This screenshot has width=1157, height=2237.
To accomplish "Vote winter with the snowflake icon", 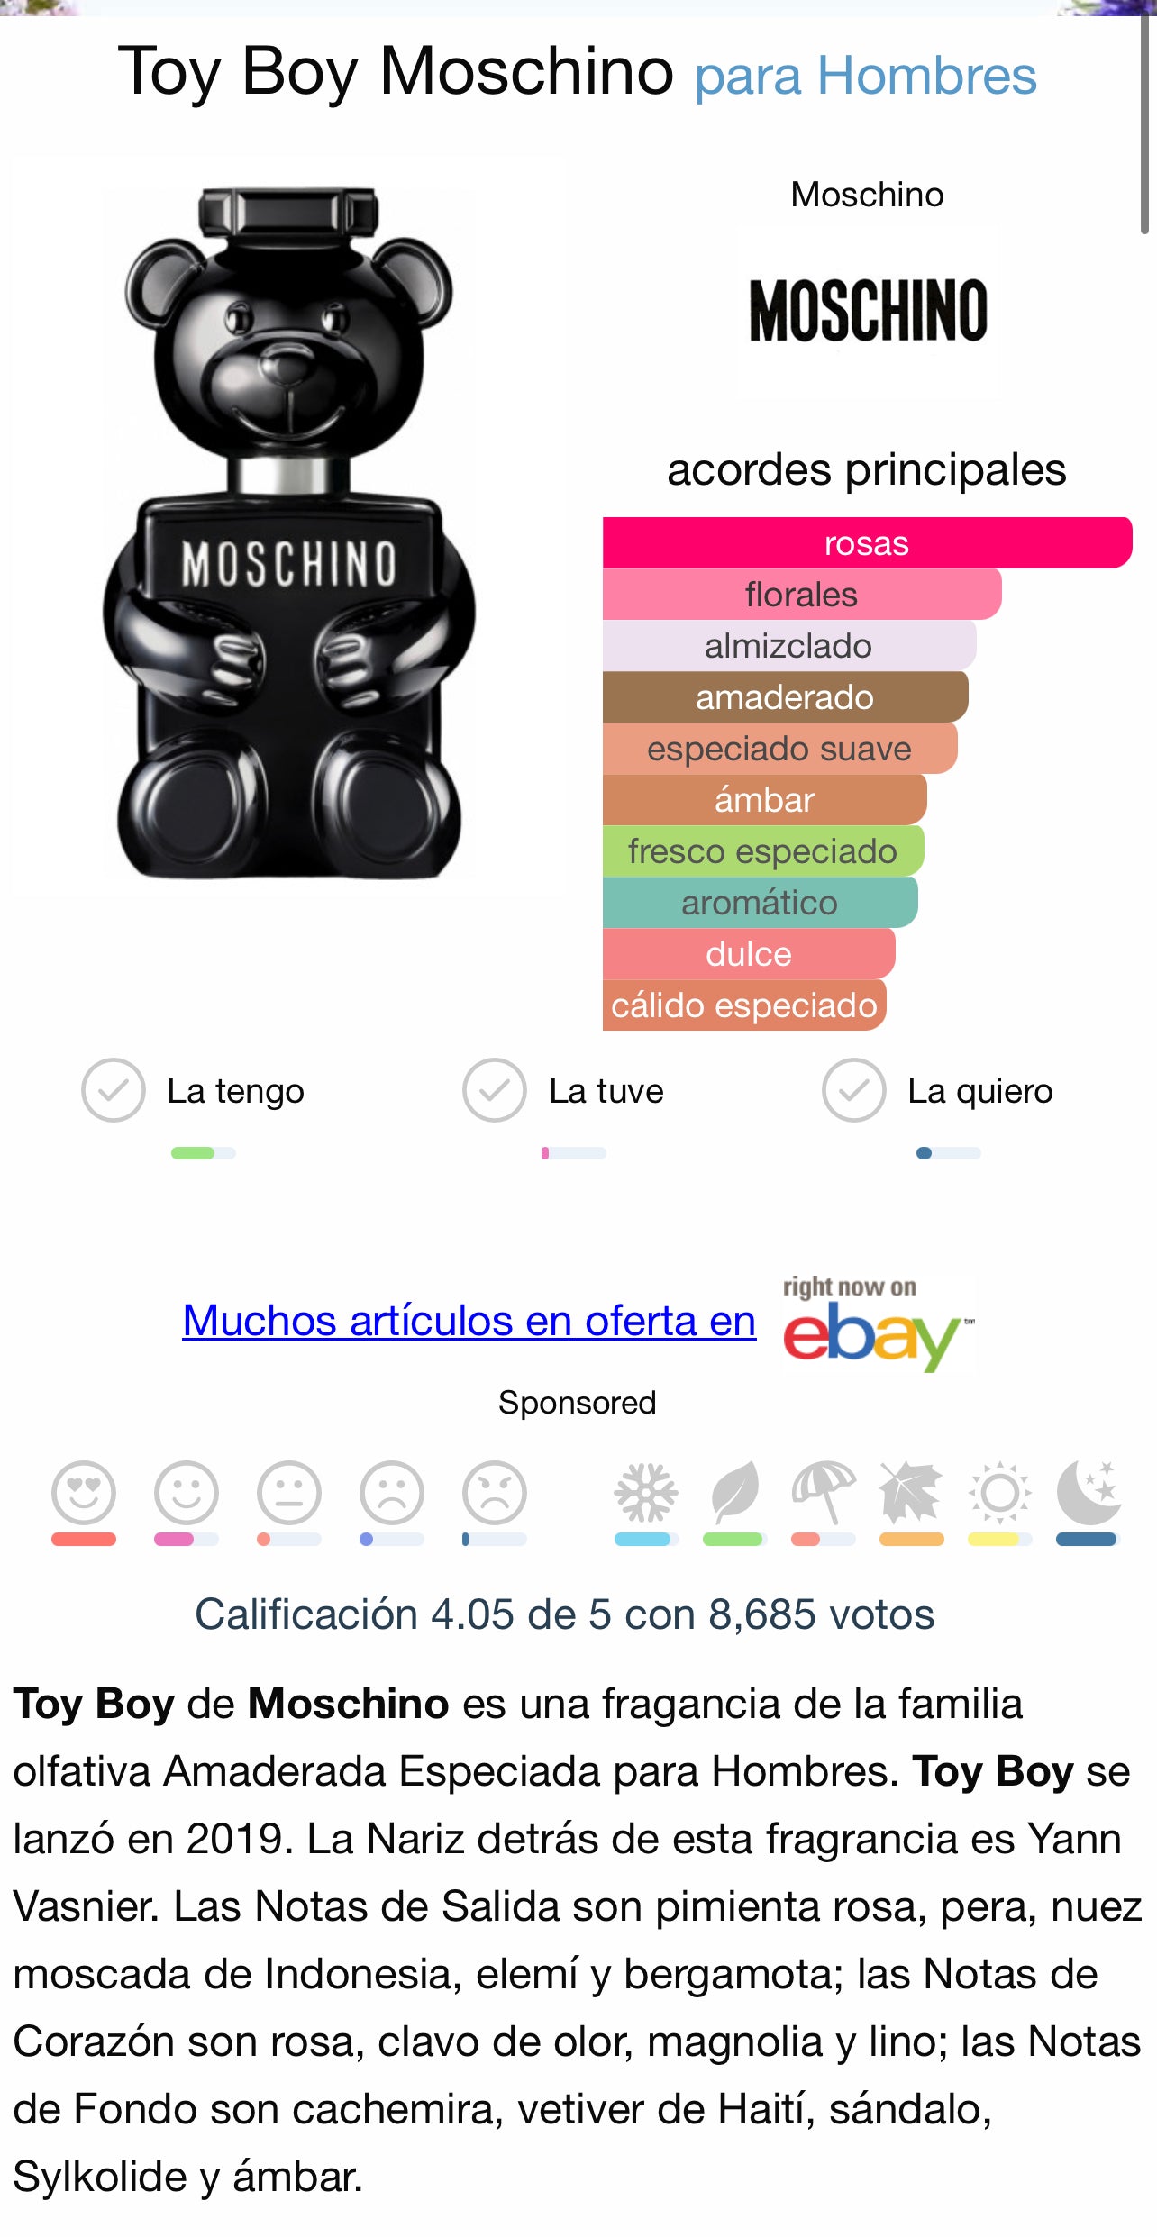I will coord(646,1492).
